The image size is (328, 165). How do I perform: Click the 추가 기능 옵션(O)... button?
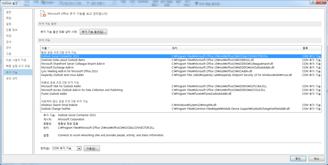tap(93, 32)
